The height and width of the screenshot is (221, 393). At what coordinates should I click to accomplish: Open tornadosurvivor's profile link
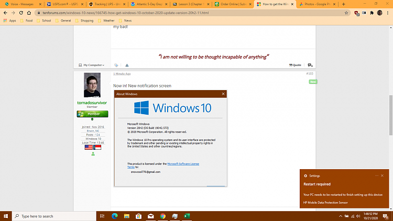[x=92, y=103]
